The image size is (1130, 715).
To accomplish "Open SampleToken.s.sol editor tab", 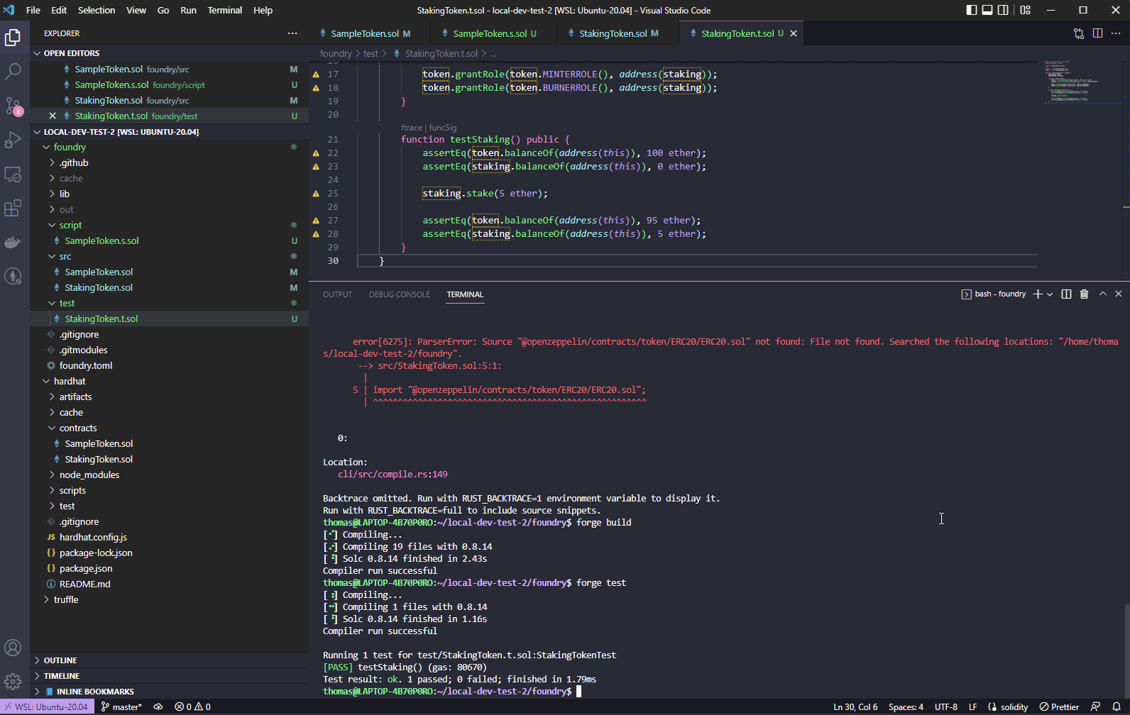I will pyautogui.click(x=493, y=33).
